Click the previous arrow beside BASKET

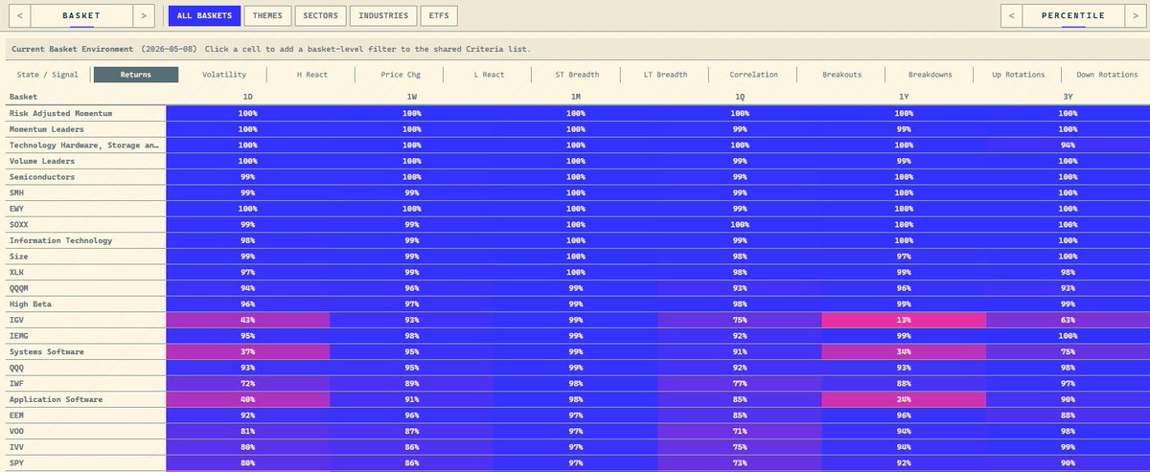pyautogui.click(x=20, y=15)
